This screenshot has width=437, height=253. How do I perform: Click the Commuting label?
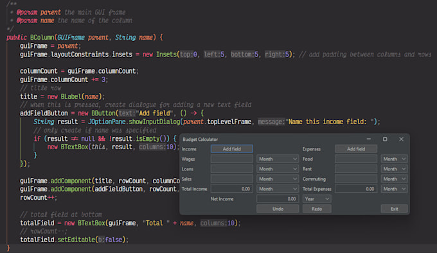(x=314, y=179)
